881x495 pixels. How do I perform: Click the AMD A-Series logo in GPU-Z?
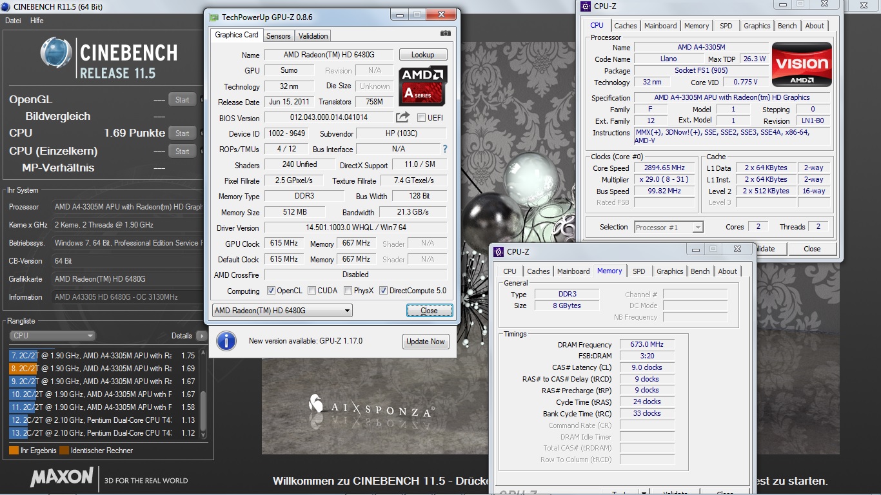(x=422, y=86)
